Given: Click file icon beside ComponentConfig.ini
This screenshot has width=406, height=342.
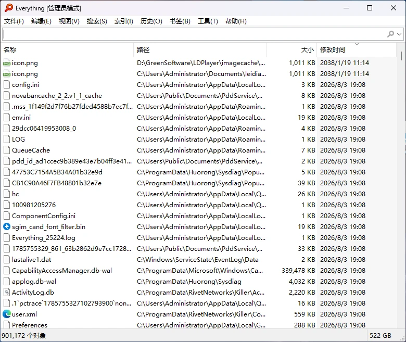Looking at the screenshot, I should coord(7,216).
